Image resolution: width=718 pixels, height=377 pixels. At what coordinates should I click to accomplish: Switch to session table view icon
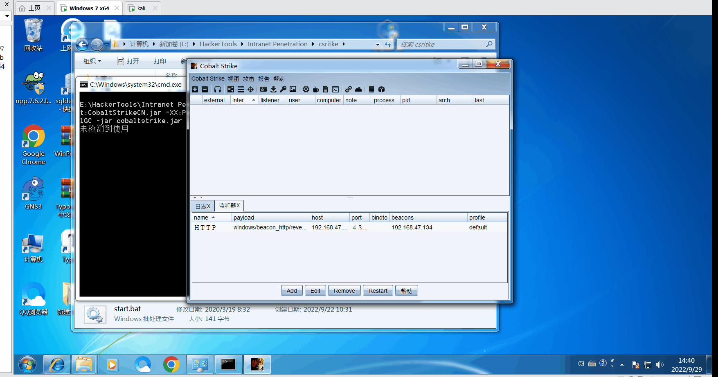click(x=241, y=89)
